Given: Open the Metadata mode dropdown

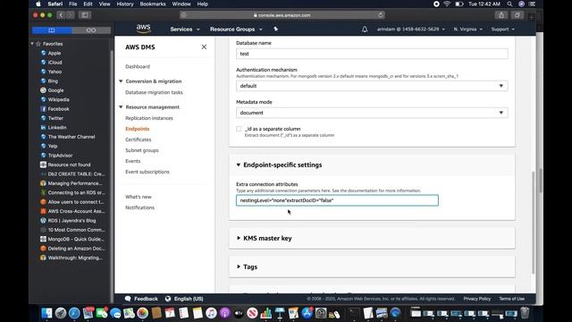Looking at the screenshot, I should tap(372, 113).
